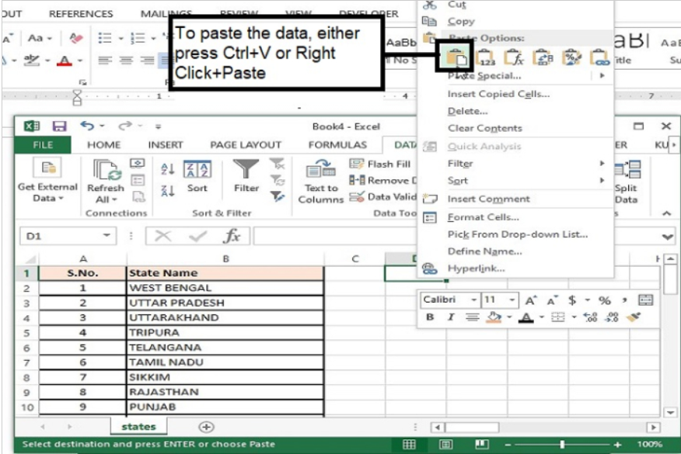Toggle Italic in the mini toolbar
This screenshot has height=454, width=681.
[x=451, y=317]
